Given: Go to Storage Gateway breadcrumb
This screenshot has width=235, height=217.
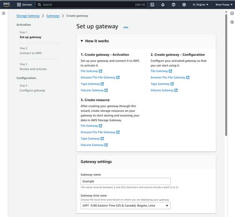Looking at the screenshot, I should click(28, 16).
